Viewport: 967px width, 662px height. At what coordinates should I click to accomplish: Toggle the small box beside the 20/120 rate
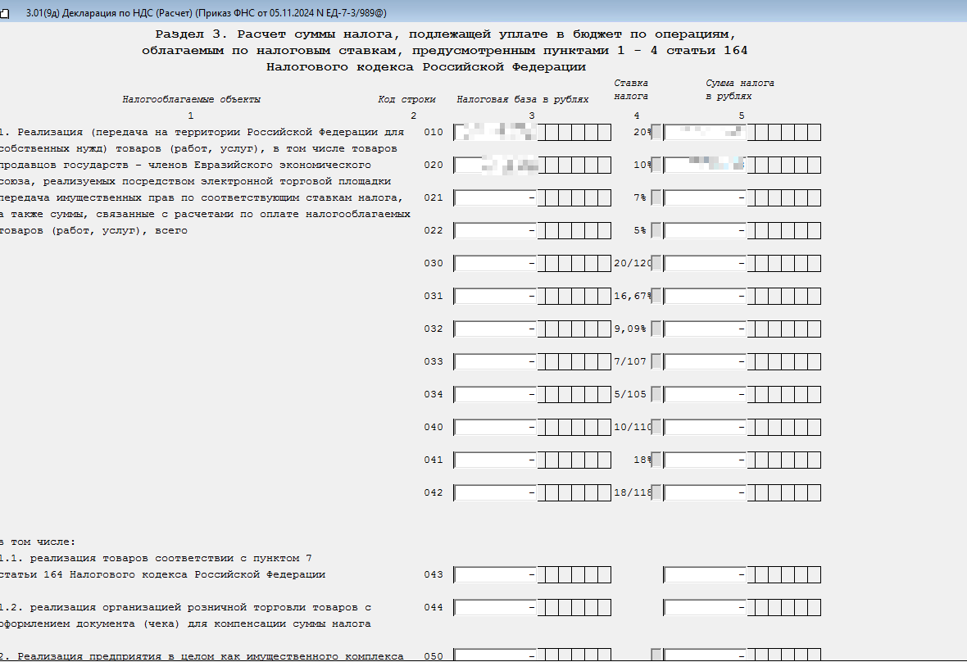656,264
